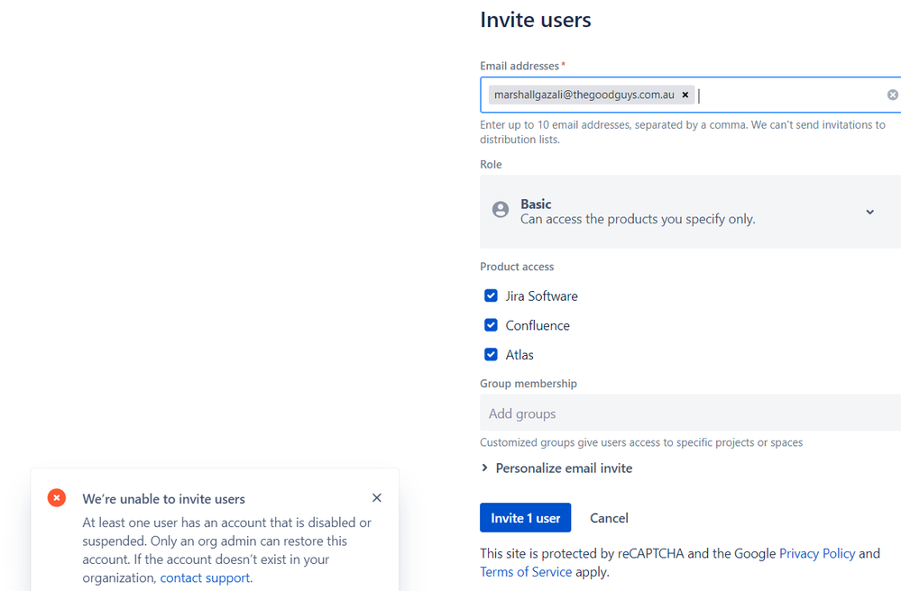The image size is (901, 591).
Task: Uncheck Jira Software product access
Action: pyautogui.click(x=491, y=295)
